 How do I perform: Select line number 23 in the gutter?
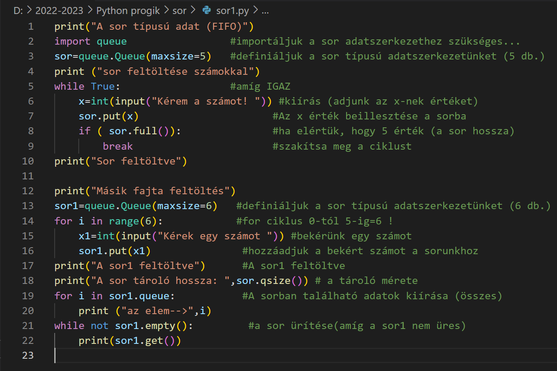pyautogui.click(x=28, y=355)
